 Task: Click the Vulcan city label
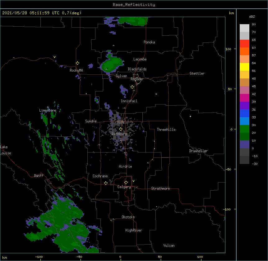coord(169,246)
